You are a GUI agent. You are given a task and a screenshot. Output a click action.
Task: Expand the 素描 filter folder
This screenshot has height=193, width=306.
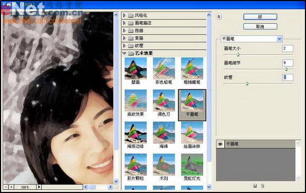click(125, 38)
